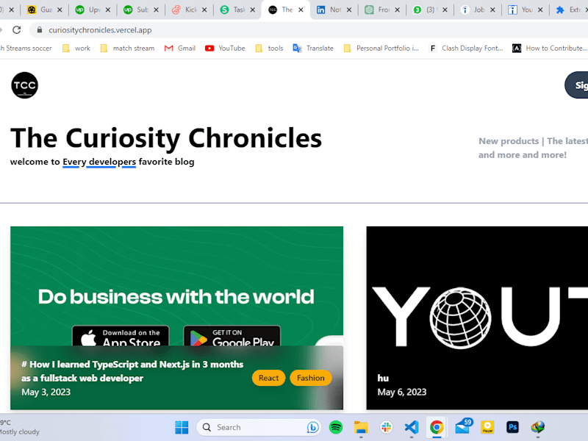
Task: Open Clash Display Font bookmark
Action: [466, 49]
